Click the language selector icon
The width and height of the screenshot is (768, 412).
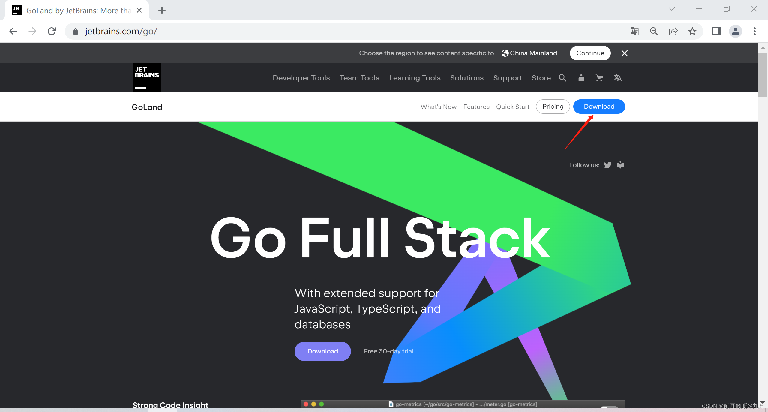point(618,78)
